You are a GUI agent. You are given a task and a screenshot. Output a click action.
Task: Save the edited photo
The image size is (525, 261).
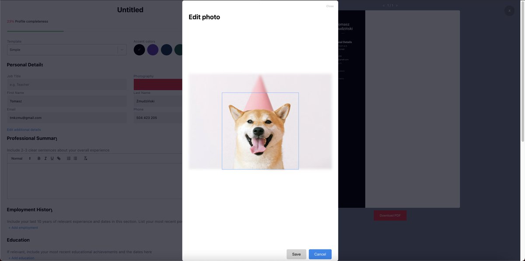pos(297,254)
